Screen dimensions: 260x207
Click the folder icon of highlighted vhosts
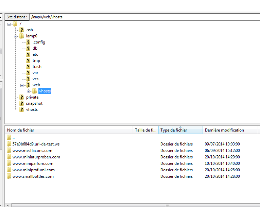click(x=34, y=91)
